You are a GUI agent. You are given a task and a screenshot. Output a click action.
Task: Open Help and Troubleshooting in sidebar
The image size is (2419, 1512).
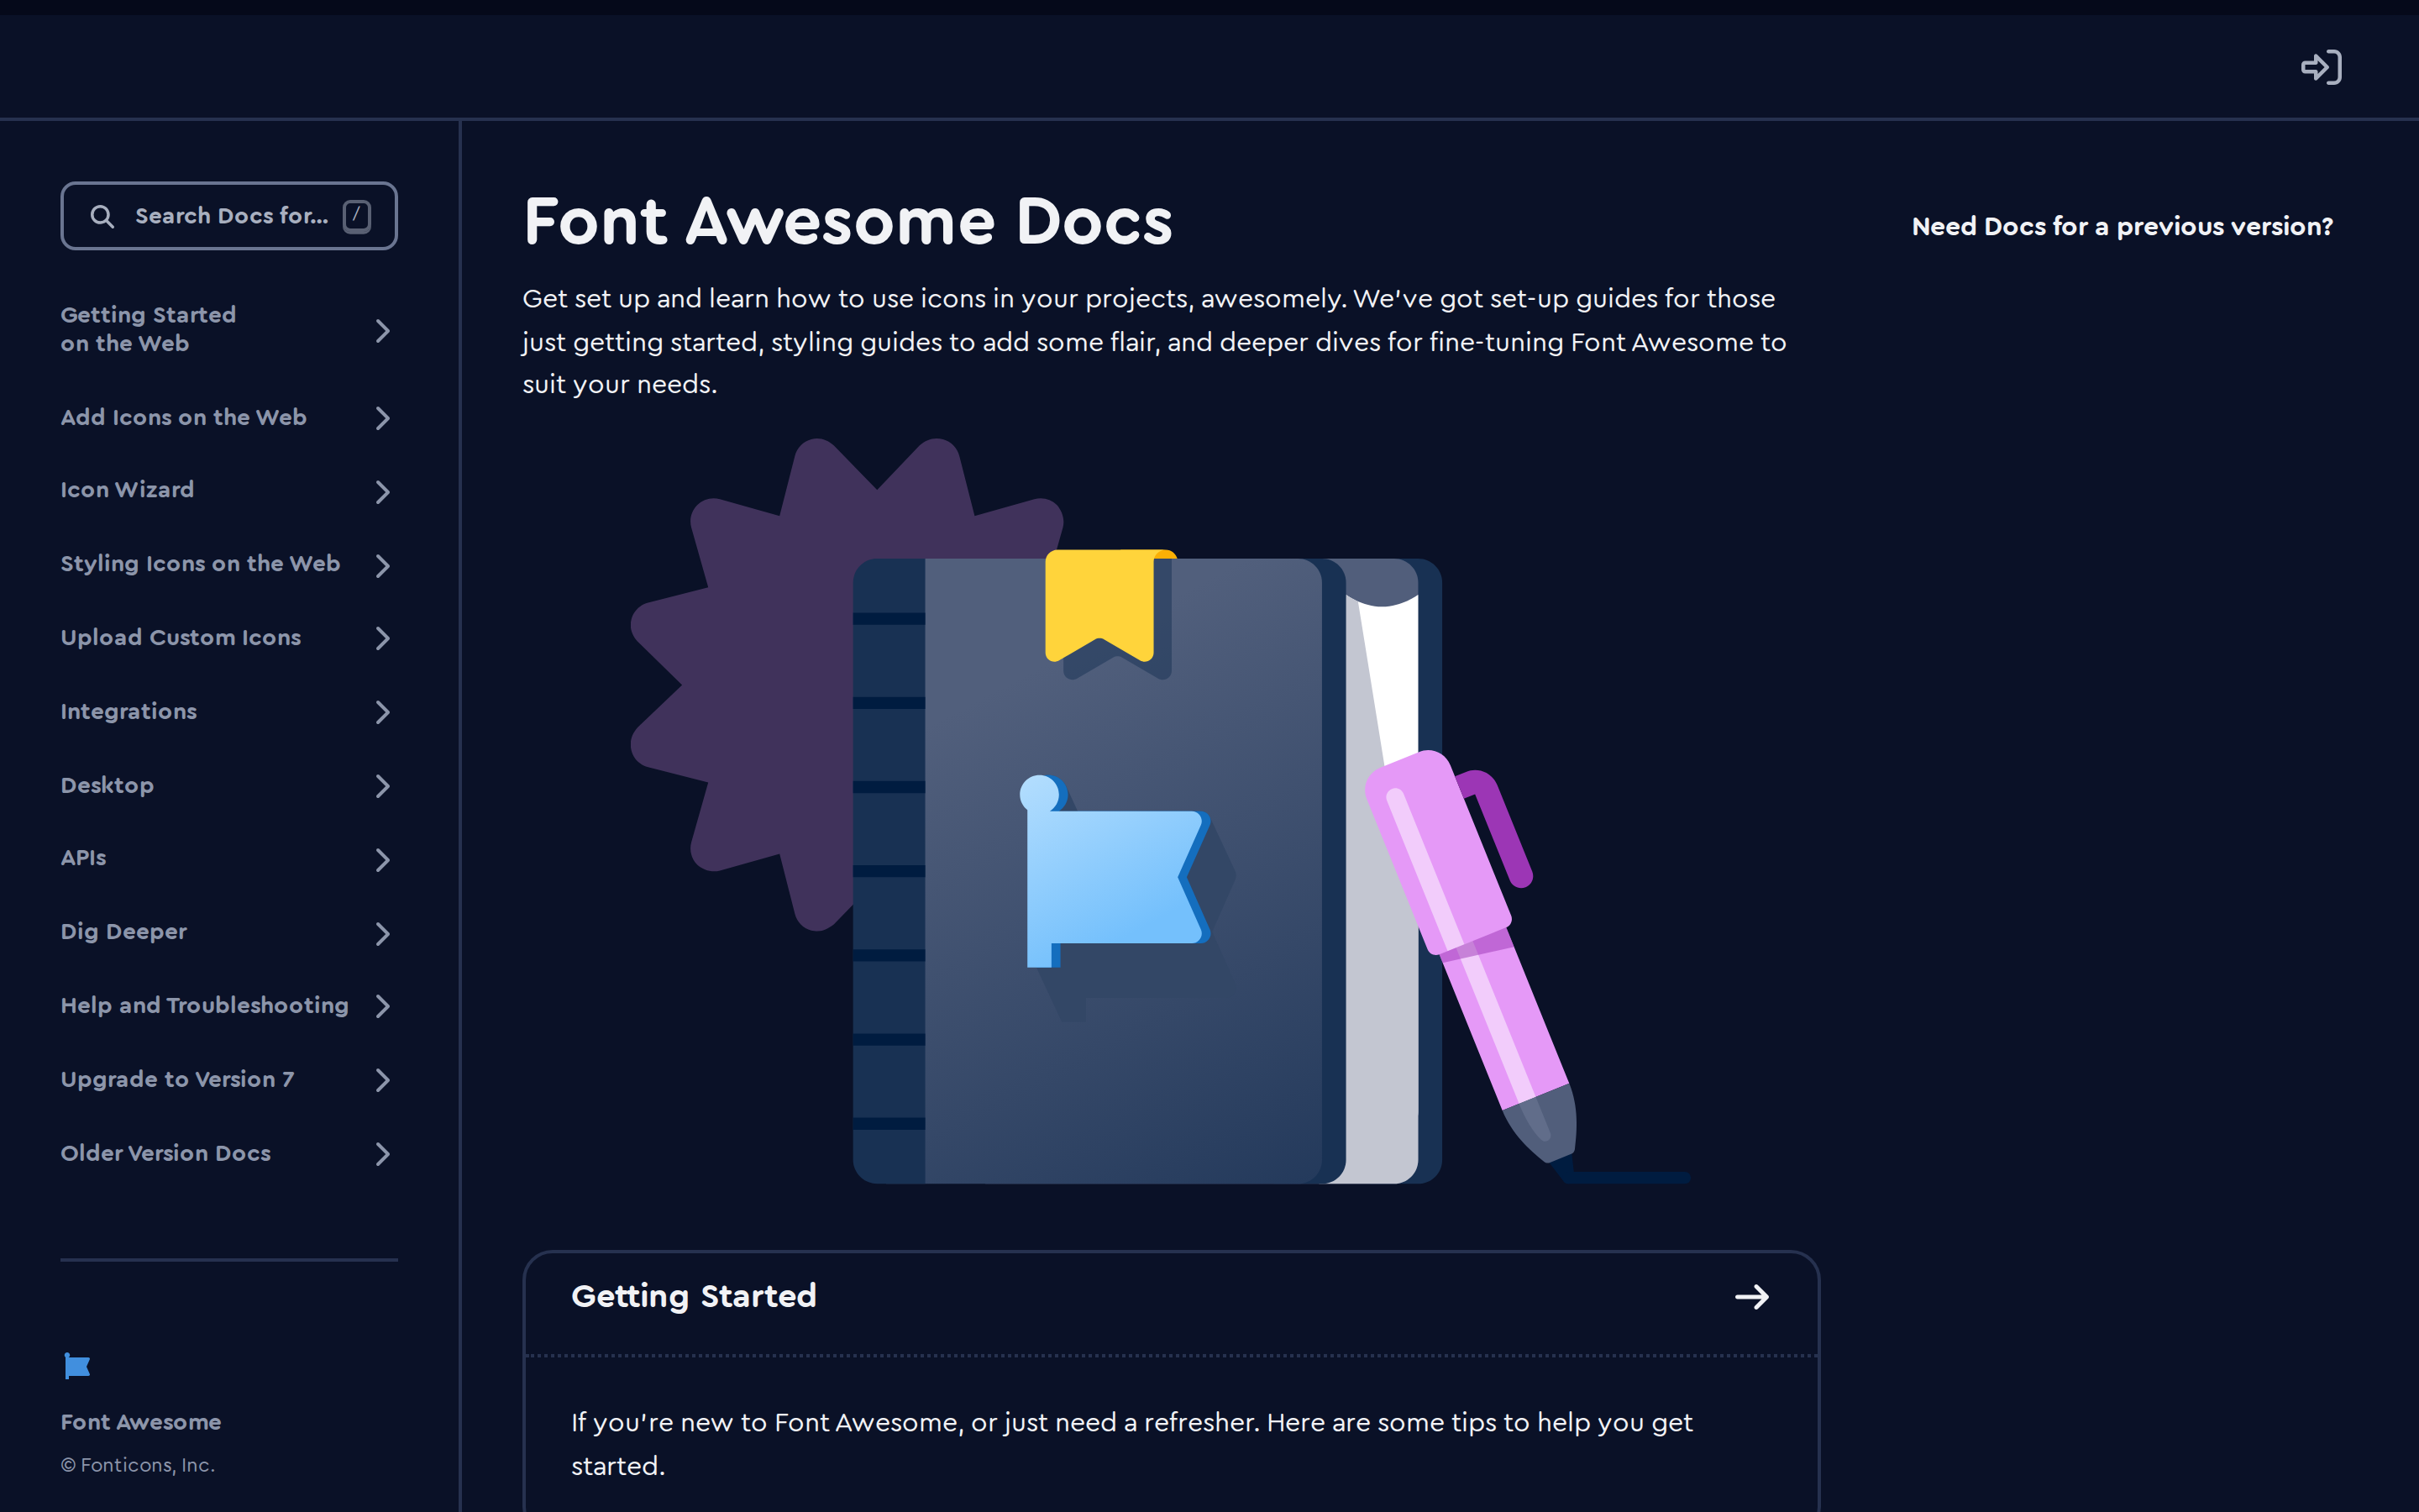[x=205, y=1005]
